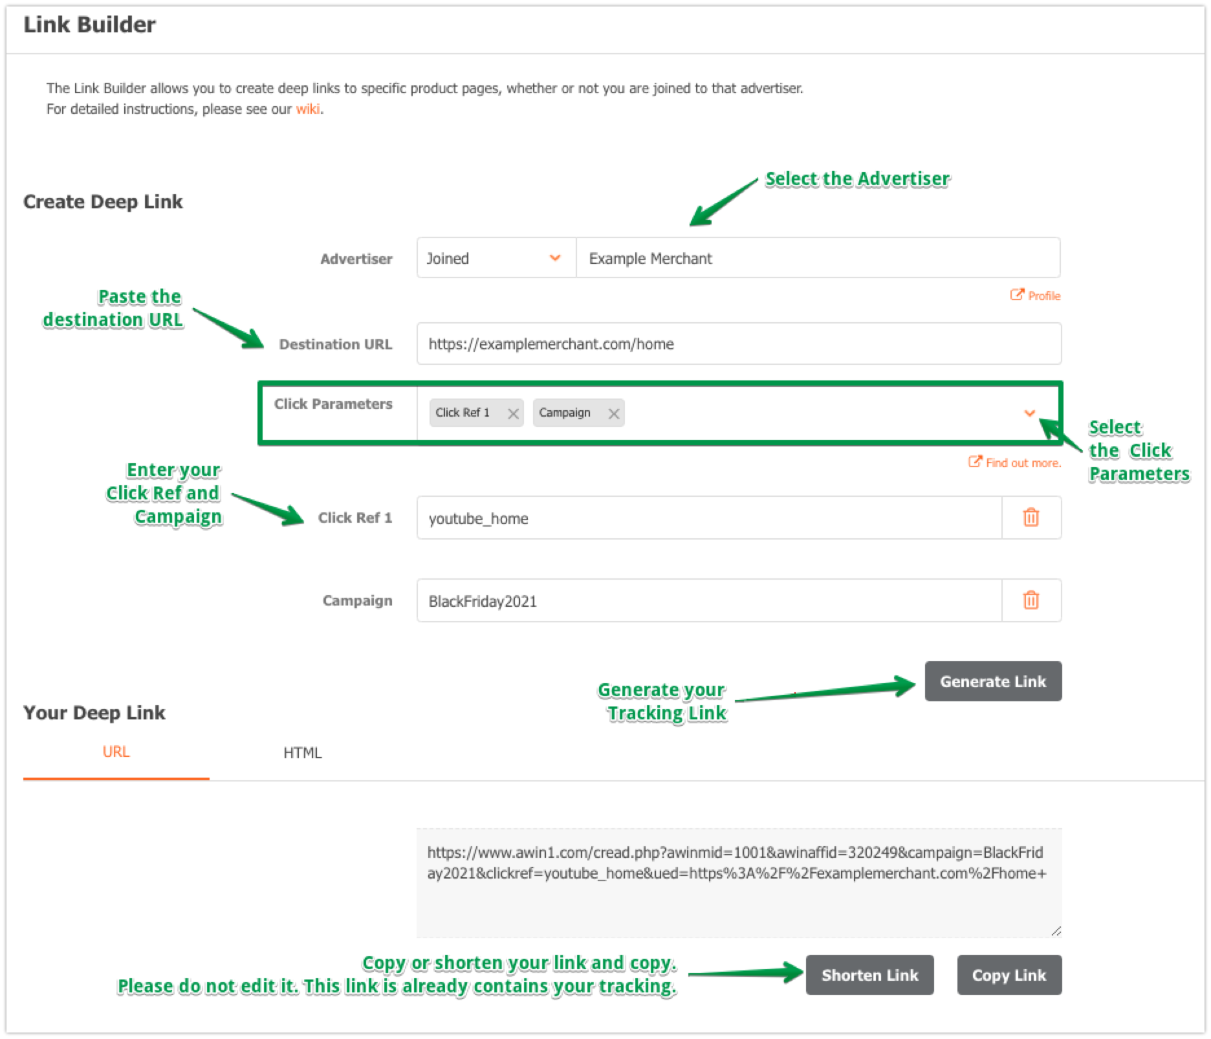
Task: Grab the deep link textarea resize handle
Action: [x=1056, y=931]
